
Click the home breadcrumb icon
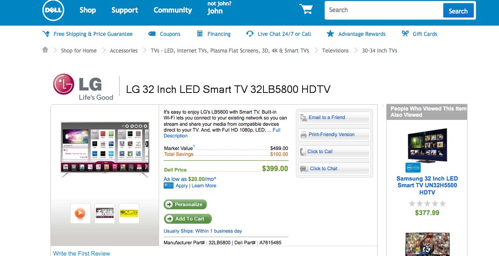point(45,50)
